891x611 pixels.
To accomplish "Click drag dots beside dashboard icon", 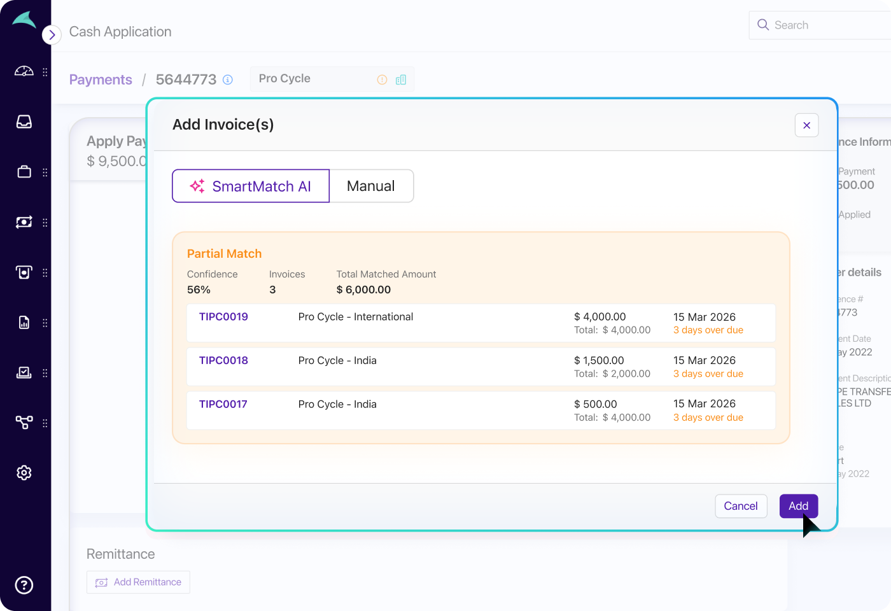I will [45, 72].
